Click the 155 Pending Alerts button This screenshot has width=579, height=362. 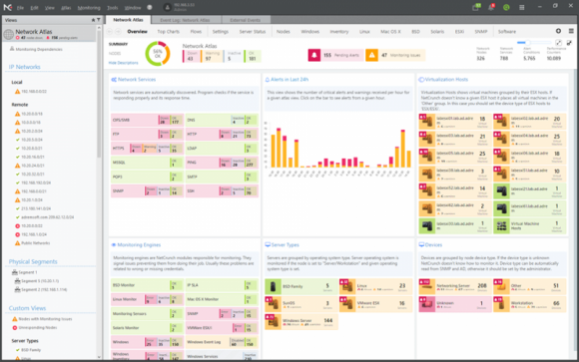(x=335, y=56)
